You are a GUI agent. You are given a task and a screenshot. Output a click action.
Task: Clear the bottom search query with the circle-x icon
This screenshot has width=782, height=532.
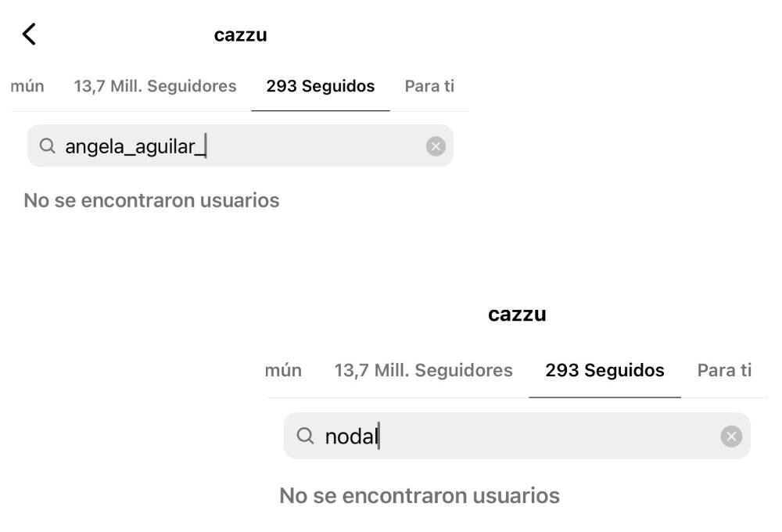(x=731, y=436)
